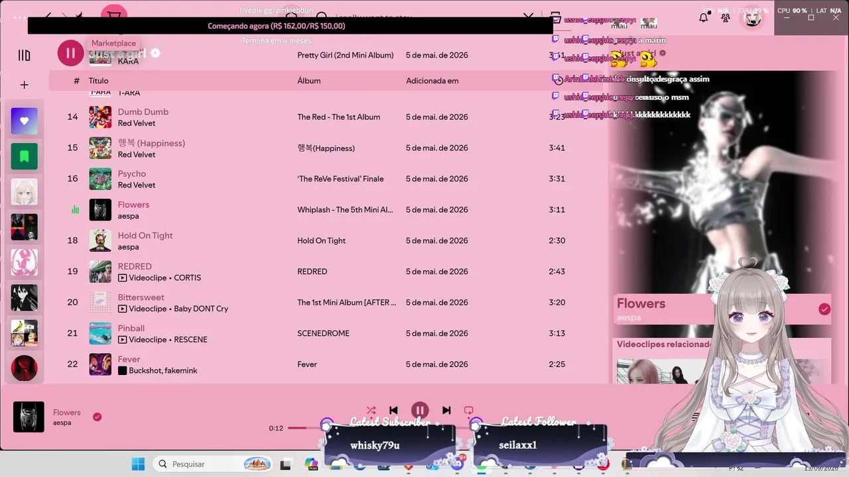Open the Flowers title link in player bar

coord(67,412)
